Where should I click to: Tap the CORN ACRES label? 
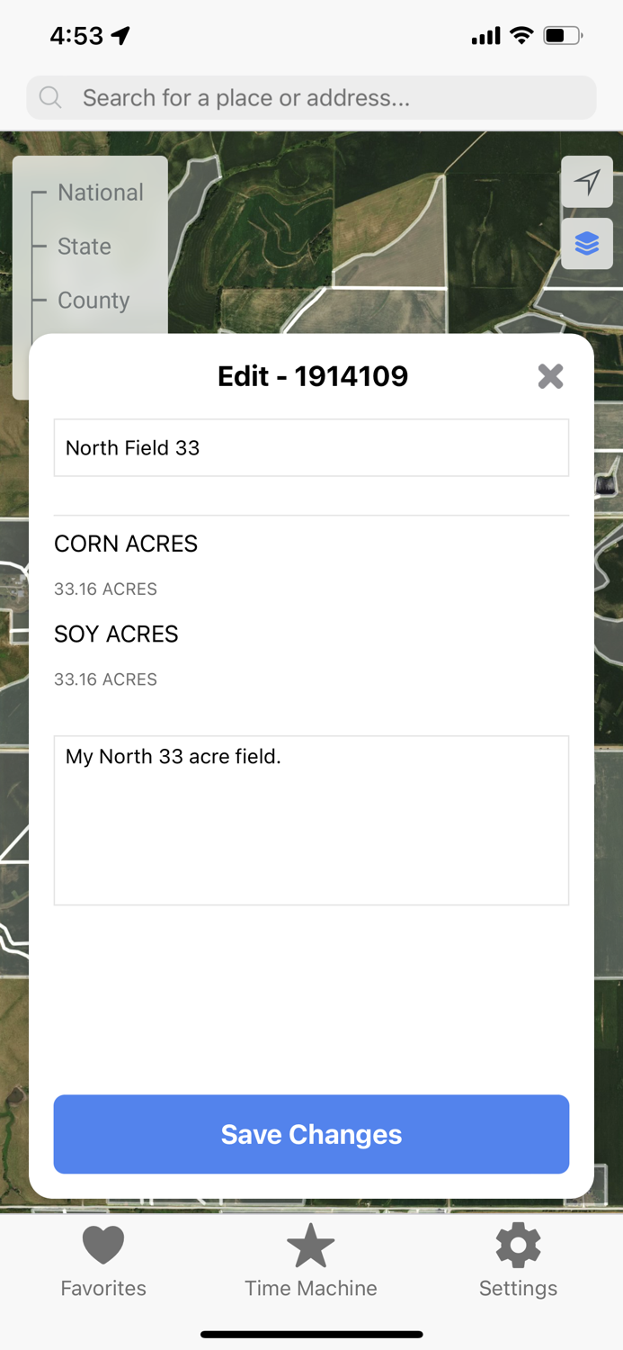pyautogui.click(x=126, y=544)
